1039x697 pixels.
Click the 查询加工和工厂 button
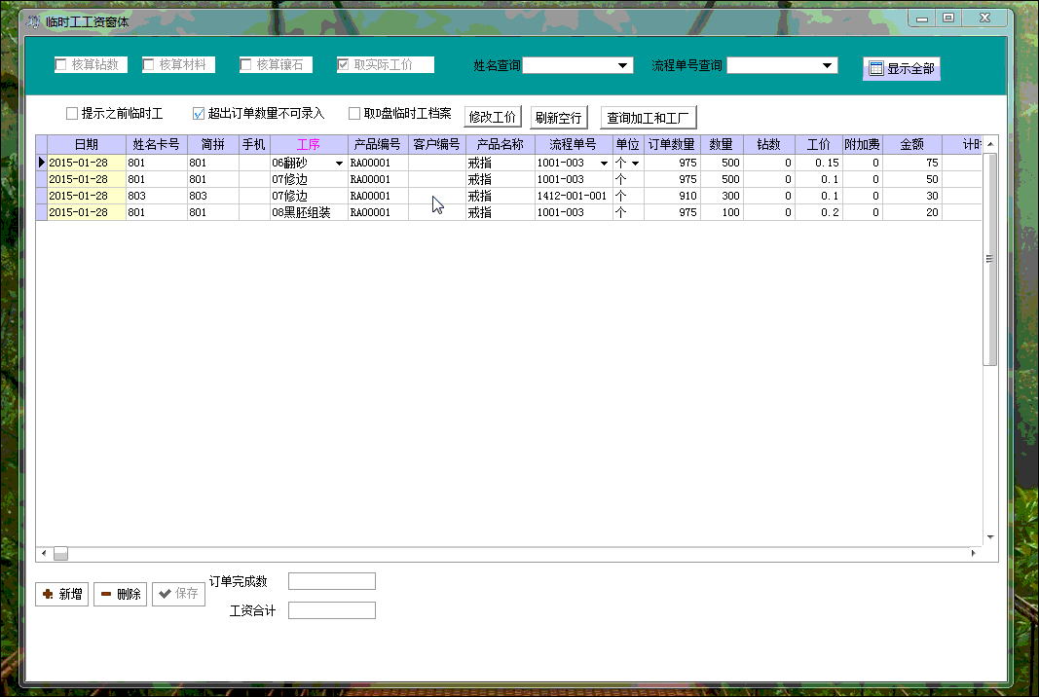pyautogui.click(x=649, y=118)
